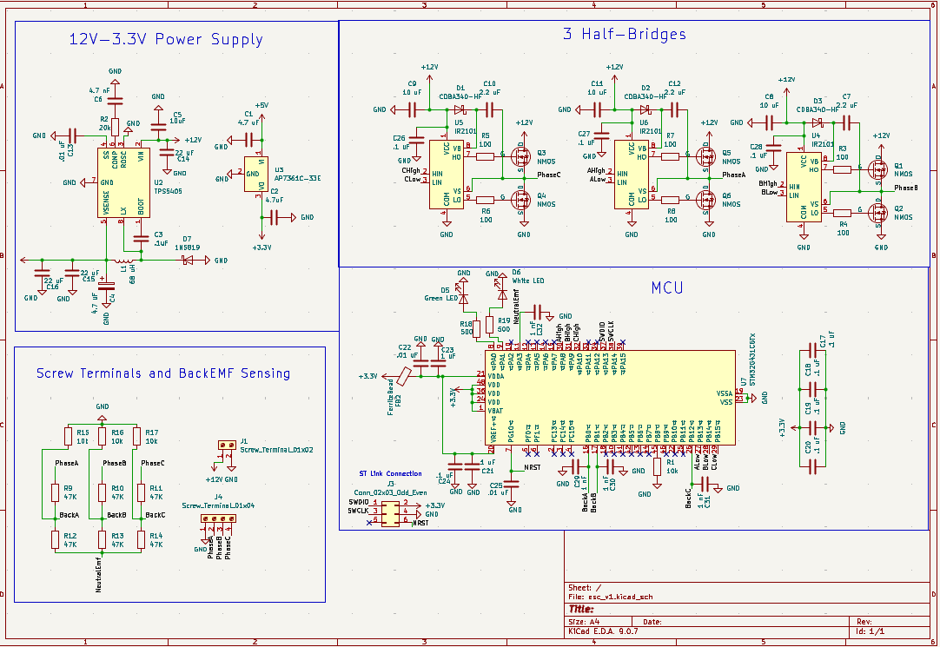Click resistor R15 10k symbol
Viewport: 940px width, 647px height.
pyautogui.click(x=68, y=437)
